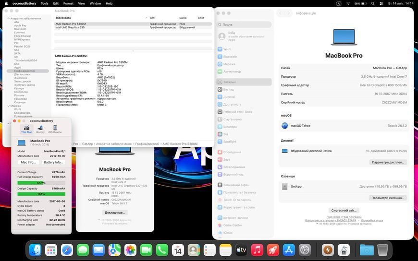
Task: Click the Battery Info... button
Action: (54, 162)
